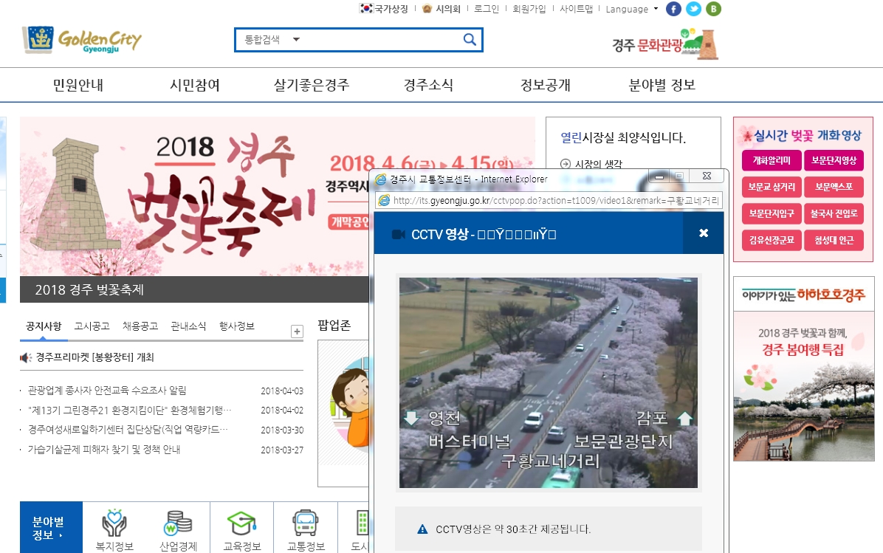This screenshot has width=883, height=553.
Task: Expand notices with the plus button
Action: click(297, 332)
